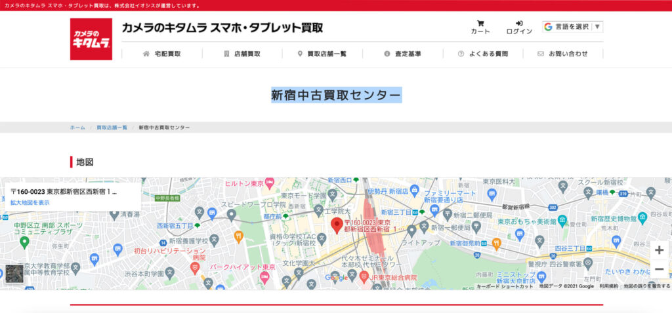
Task: Open 買取店舗一覧 in the navigation bar
Action: coord(322,54)
